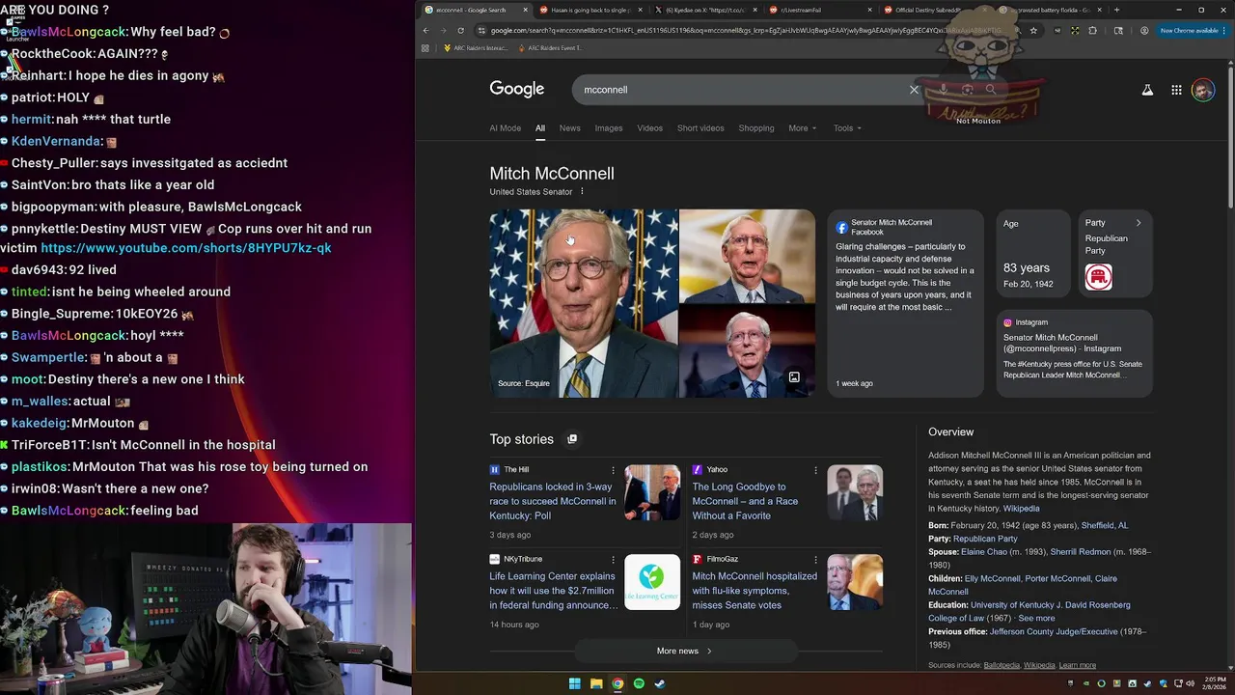Open Top stories save icon
1235x695 pixels.
(x=572, y=439)
